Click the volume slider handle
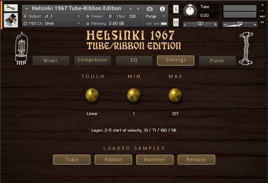Viewport: 268px width, 183px height. tap(240, 24)
